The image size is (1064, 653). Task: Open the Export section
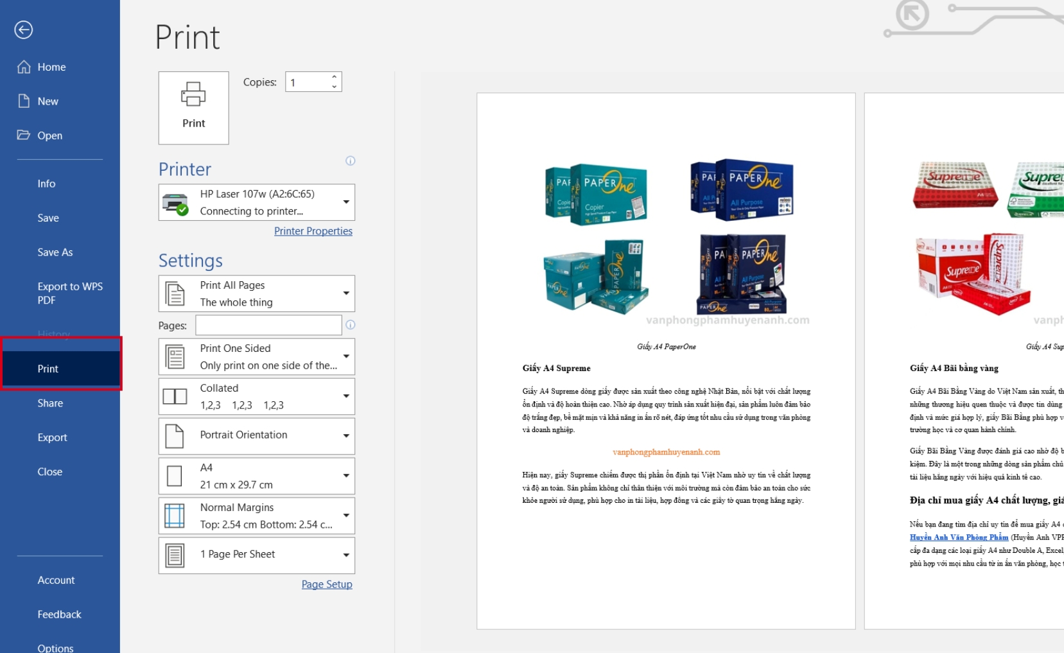60,437
